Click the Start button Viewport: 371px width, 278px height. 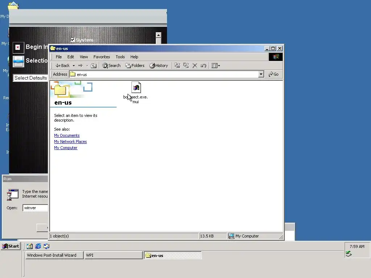[x=11, y=246]
